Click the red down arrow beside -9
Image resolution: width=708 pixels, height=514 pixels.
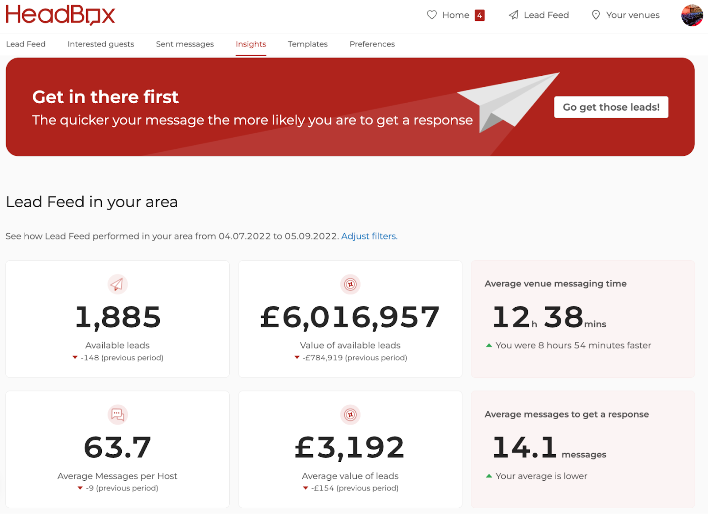pos(80,488)
